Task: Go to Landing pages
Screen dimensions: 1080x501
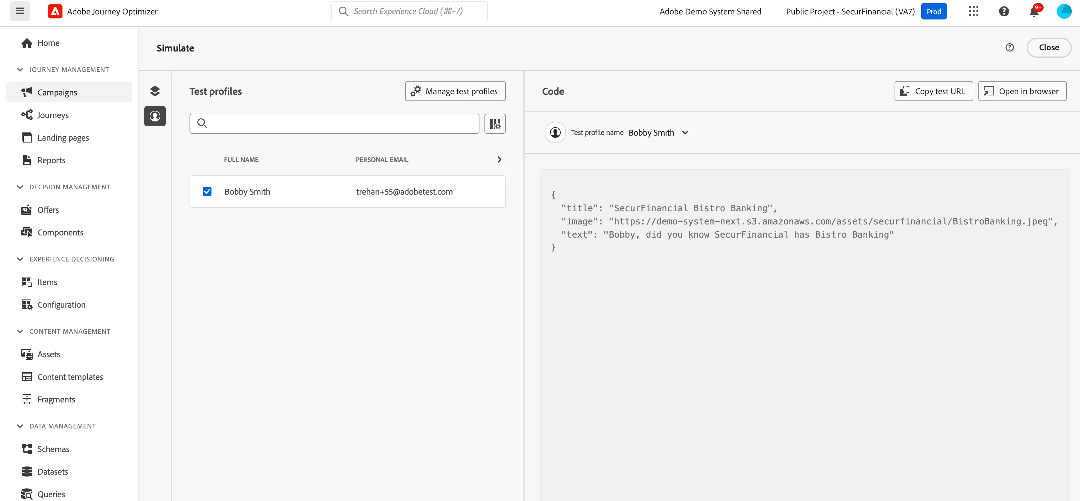Action: pyautogui.click(x=63, y=137)
